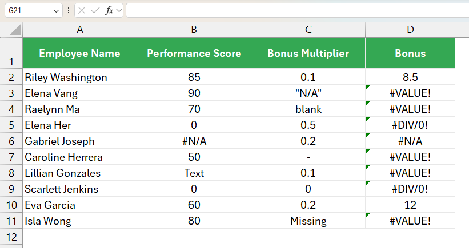
Task: Click the formula bar options dots
Action: (x=69, y=10)
